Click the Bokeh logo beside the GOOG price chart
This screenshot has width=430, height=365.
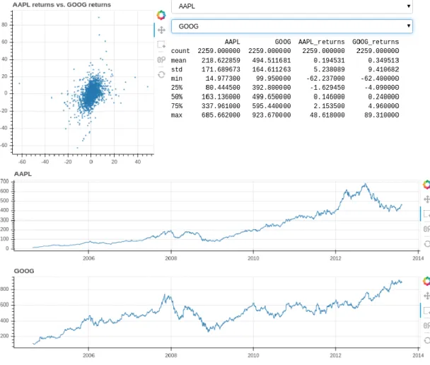click(x=426, y=281)
